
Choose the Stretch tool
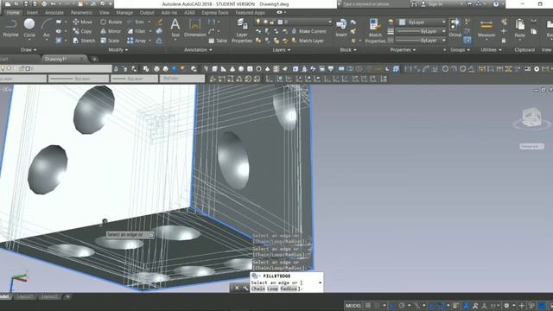pos(84,41)
